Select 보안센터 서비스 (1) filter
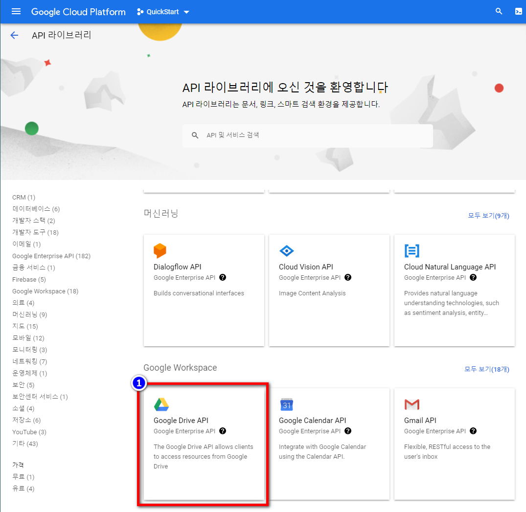 (x=40, y=397)
